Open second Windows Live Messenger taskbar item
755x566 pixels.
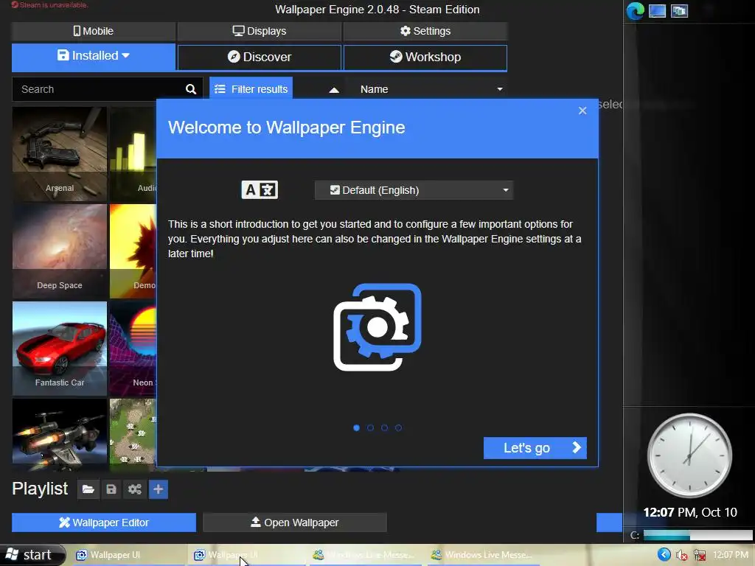point(483,556)
